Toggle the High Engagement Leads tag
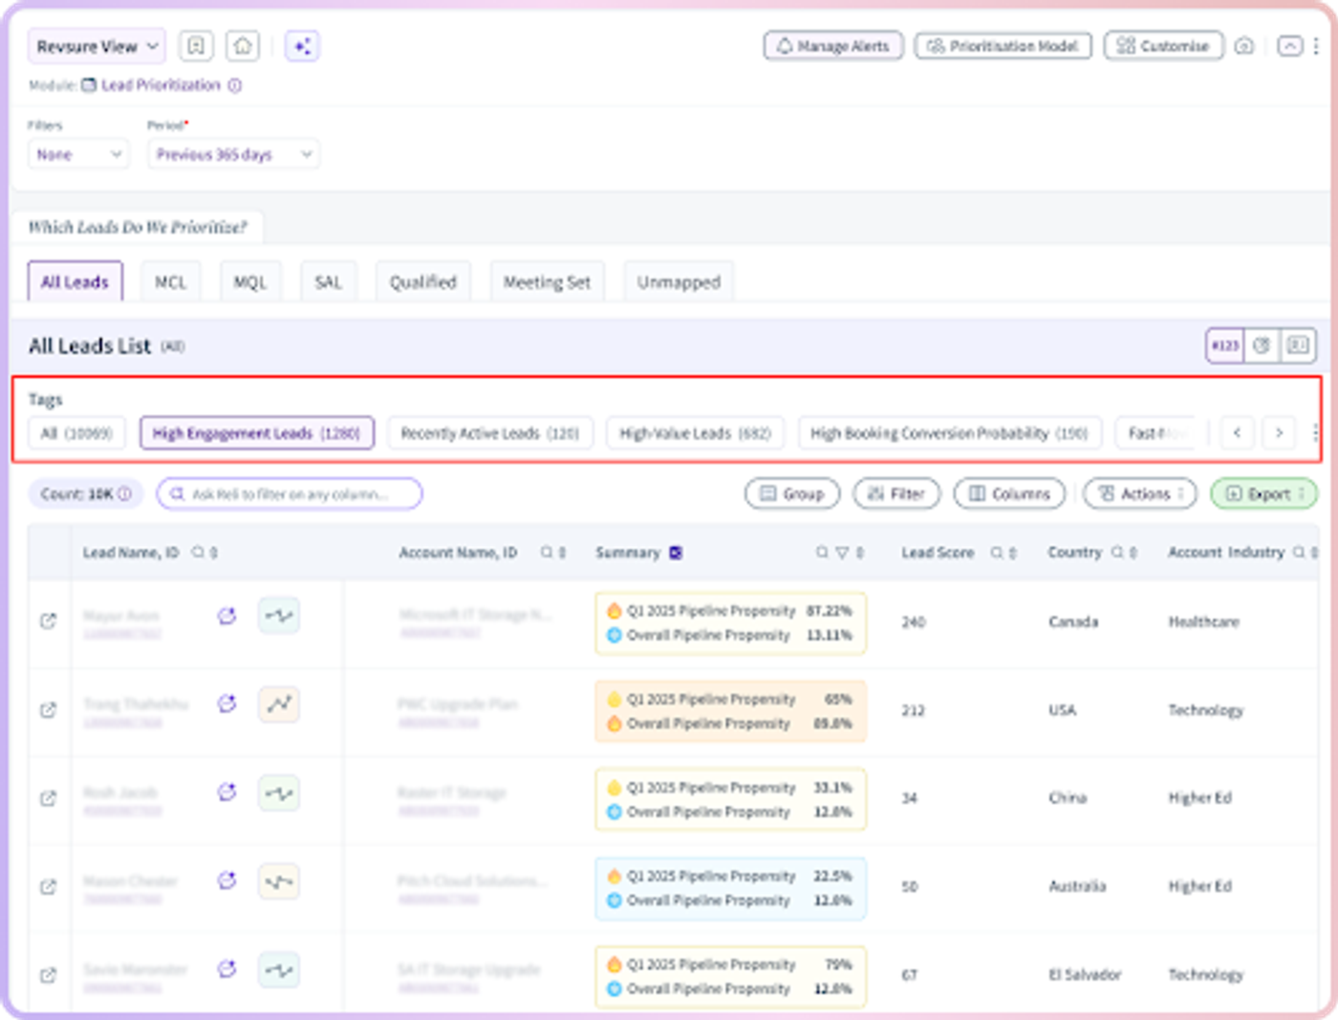Screen dimensions: 1338x1020 [x=256, y=433]
